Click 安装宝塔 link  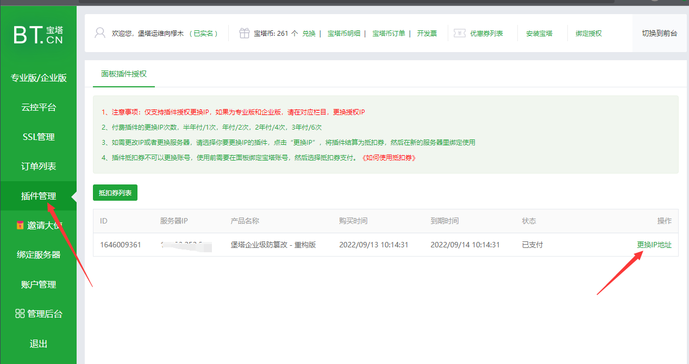click(x=539, y=33)
